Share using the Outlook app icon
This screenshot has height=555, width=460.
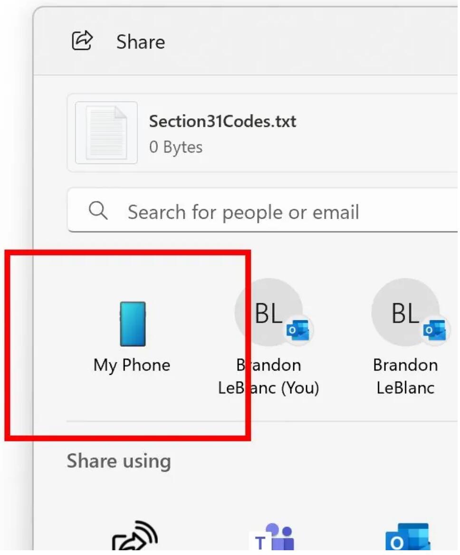[x=407, y=539]
